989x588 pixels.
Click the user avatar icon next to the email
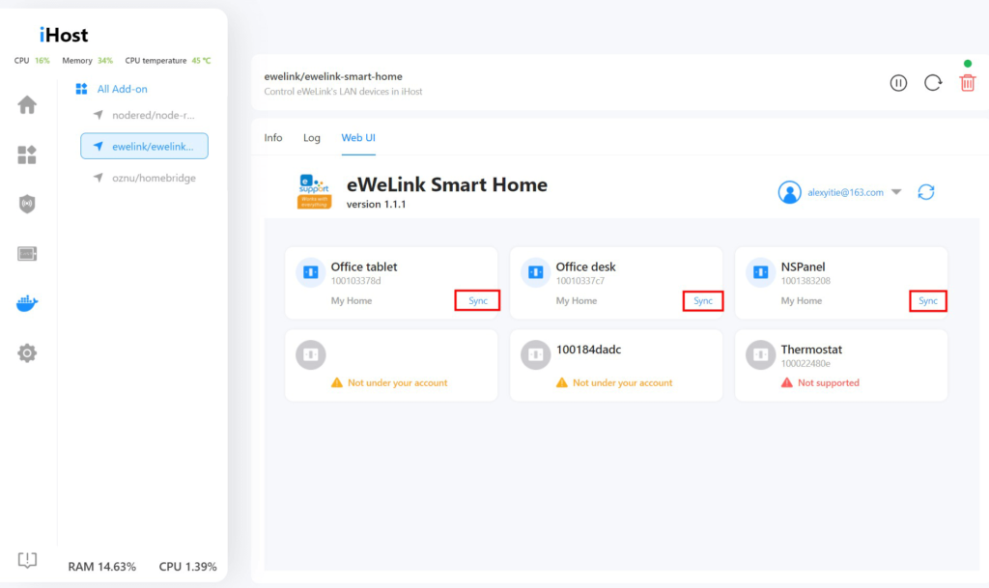point(789,192)
